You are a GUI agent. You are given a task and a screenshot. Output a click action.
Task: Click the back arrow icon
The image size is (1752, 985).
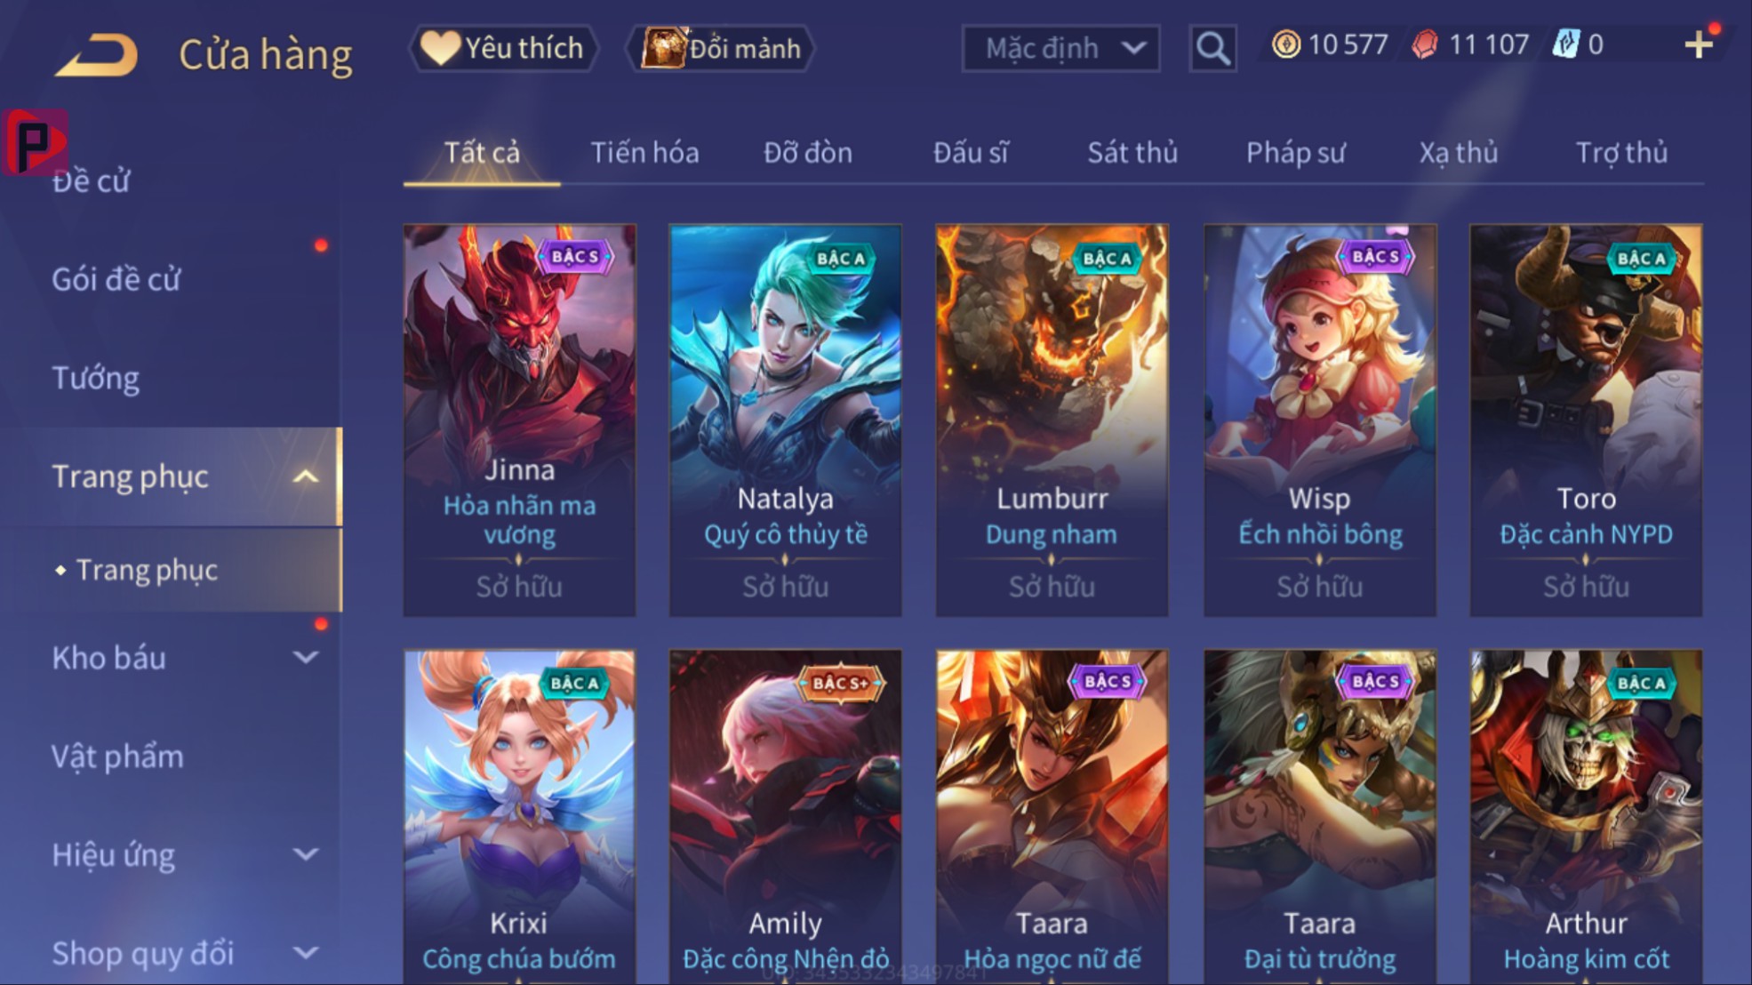click(x=98, y=53)
